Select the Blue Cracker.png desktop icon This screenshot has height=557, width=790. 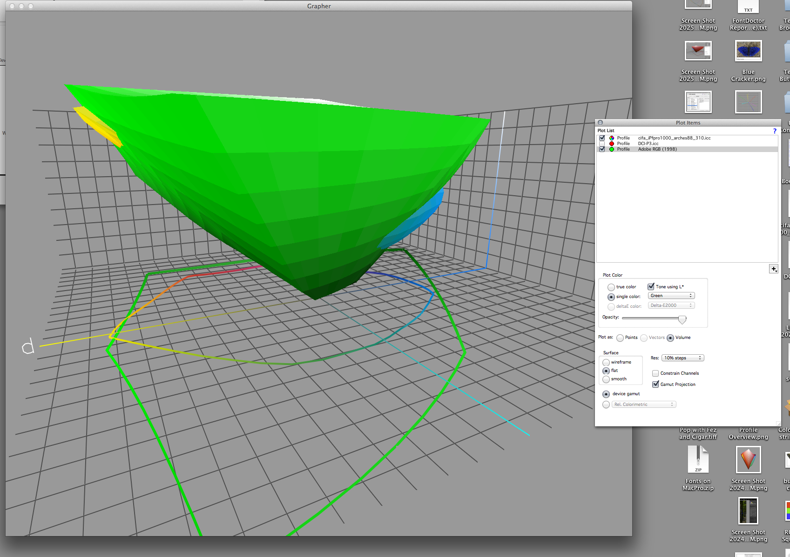tap(748, 51)
